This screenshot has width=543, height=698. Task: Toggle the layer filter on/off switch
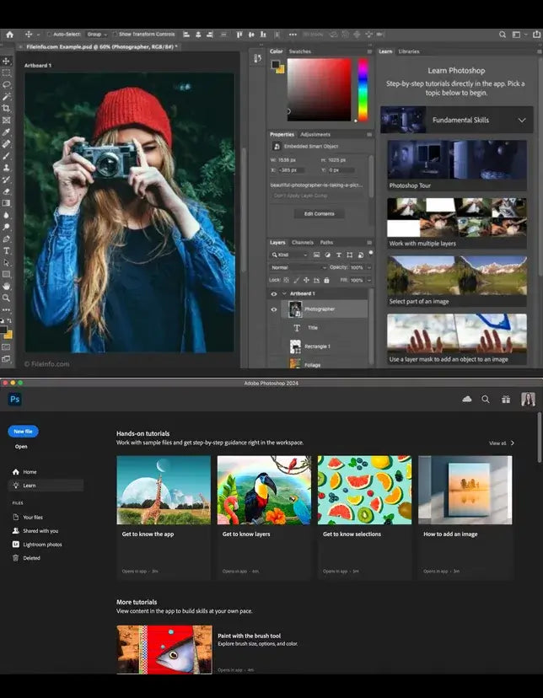pyautogui.click(x=370, y=253)
